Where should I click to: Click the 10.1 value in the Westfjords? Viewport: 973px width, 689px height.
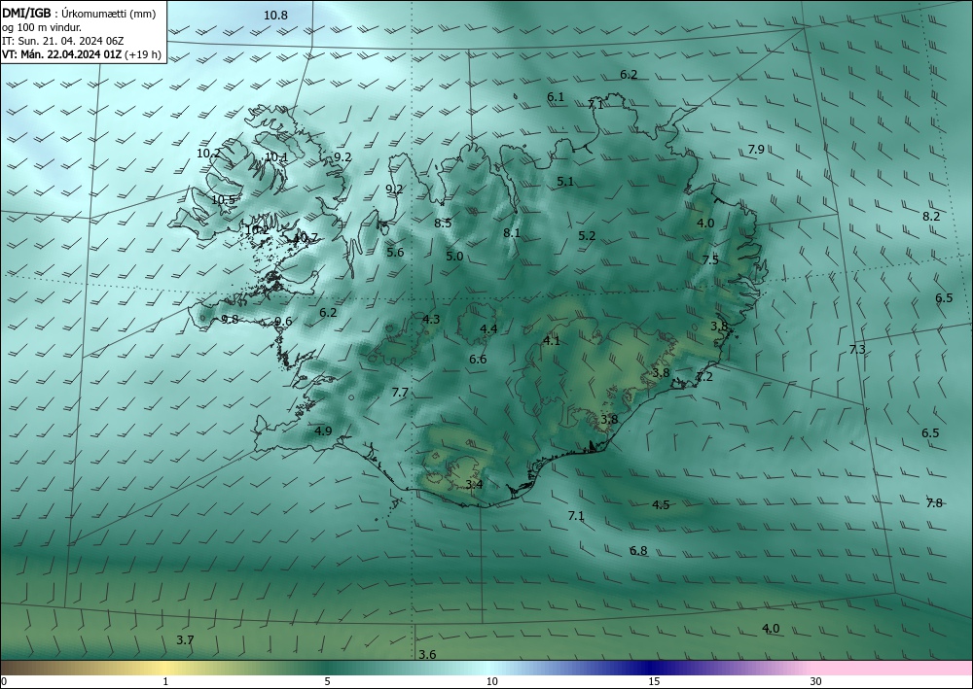pyautogui.click(x=276, y=156)
